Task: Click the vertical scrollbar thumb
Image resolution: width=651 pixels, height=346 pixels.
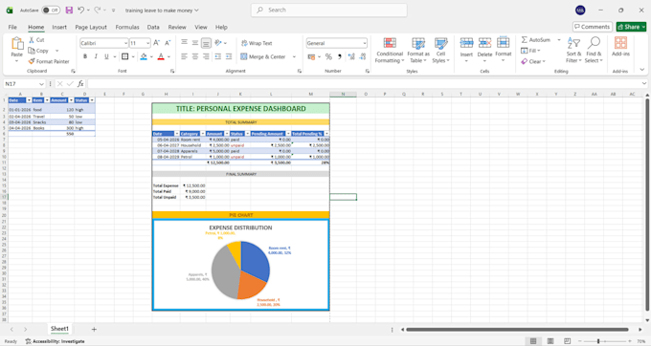Action: point(647,205)
